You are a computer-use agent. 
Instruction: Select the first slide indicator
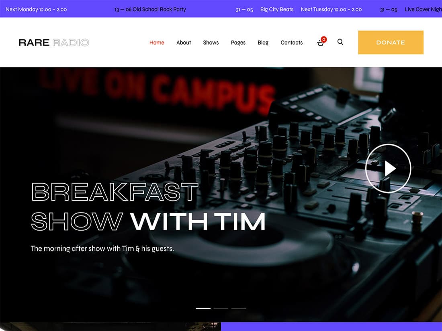pos(203,308)
